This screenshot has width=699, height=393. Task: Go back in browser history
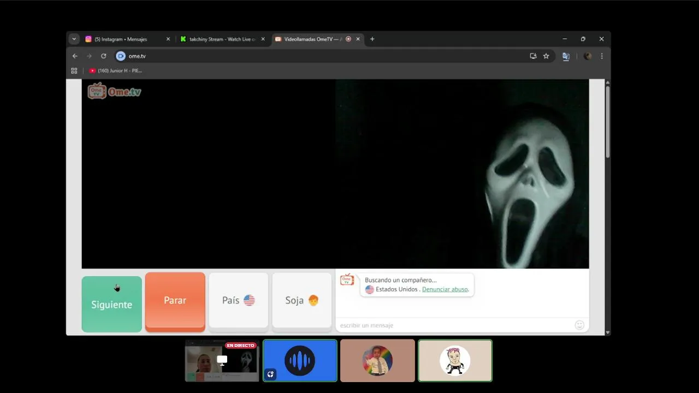coord(75,56)
